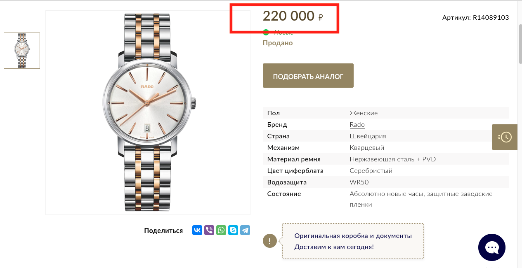
Task: Click the 'Оригинальная коробка и документы' note
Action: 353,236
